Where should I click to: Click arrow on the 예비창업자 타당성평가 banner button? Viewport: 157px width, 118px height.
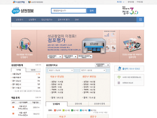(91, 57)
